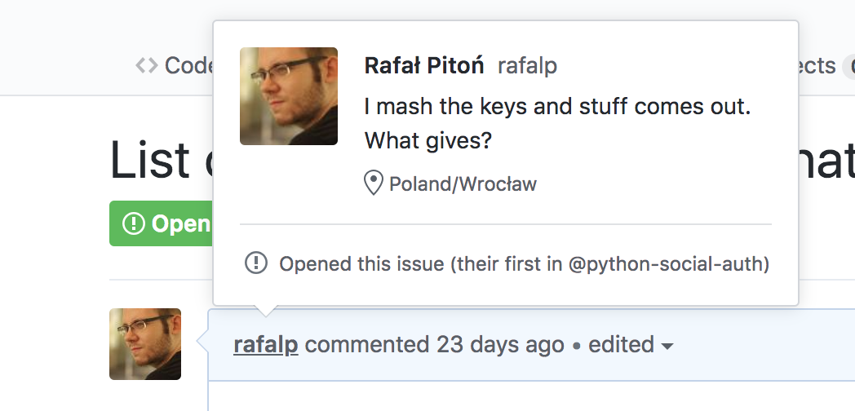Image resolution: width=855 pixels, height=411 pixels.
Task: Click the exclamation icon in green Open badge
Action: pos(133,223)
